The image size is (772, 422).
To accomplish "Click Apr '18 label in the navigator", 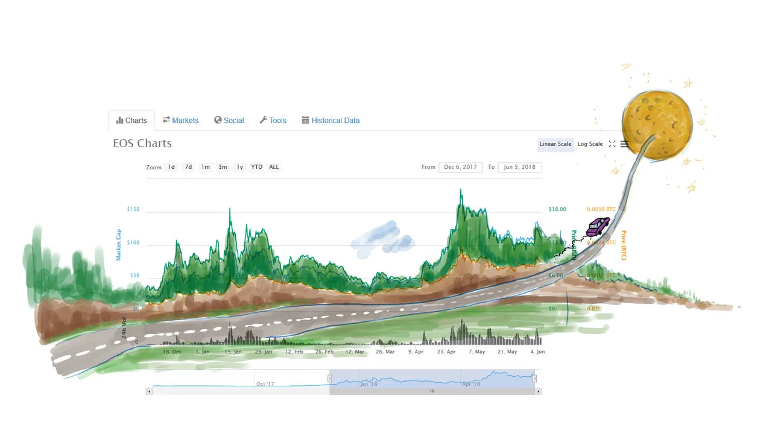I will pos(471,384).
